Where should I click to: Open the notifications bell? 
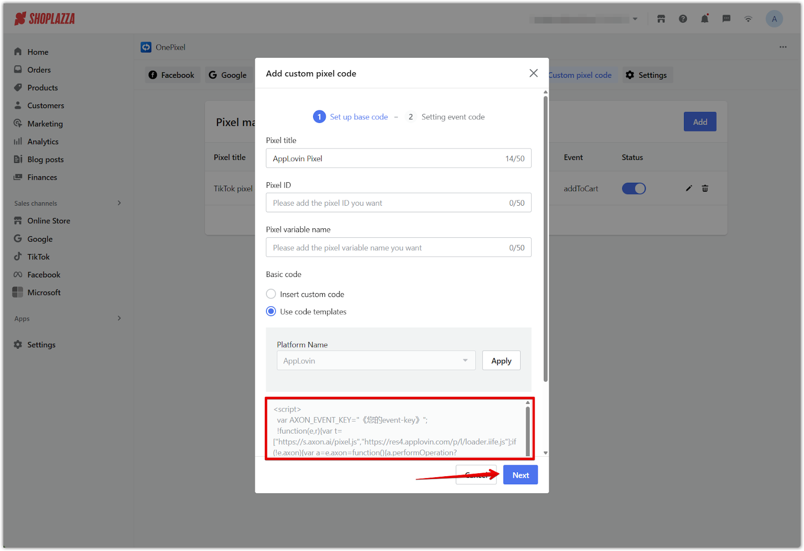[705, 19]
